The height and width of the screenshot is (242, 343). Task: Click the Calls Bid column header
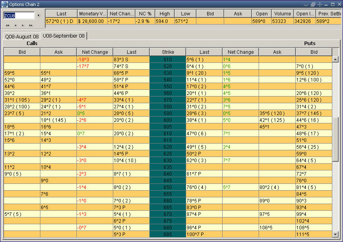pyautogui.click(x=22, y=52)
